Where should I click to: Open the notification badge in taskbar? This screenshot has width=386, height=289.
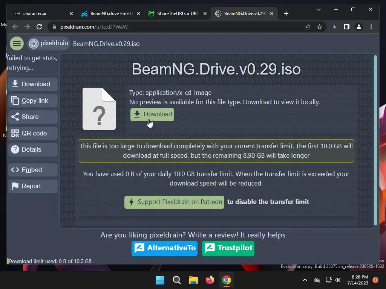pyautogui.click(x=375, y=280)
